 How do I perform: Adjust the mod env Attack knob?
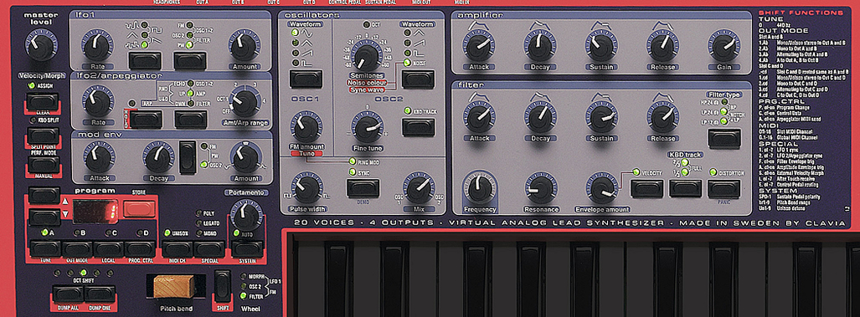100,157
